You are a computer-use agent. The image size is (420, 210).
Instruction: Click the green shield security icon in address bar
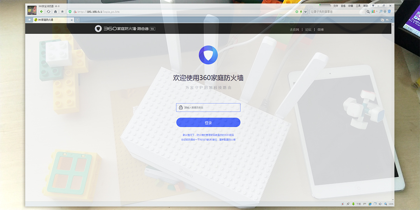[x=70, y=12]
